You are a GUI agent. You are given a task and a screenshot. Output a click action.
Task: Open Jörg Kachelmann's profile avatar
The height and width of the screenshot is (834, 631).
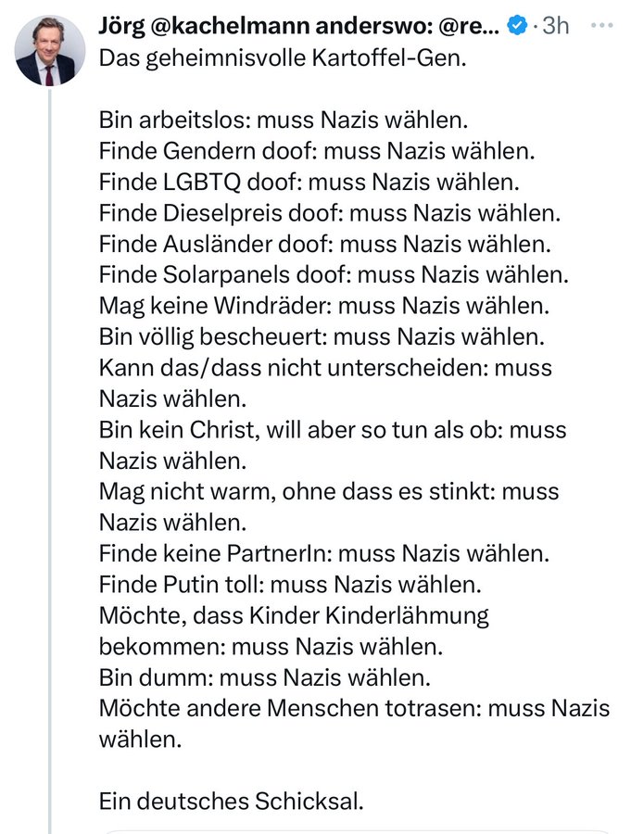click(49, 51)
